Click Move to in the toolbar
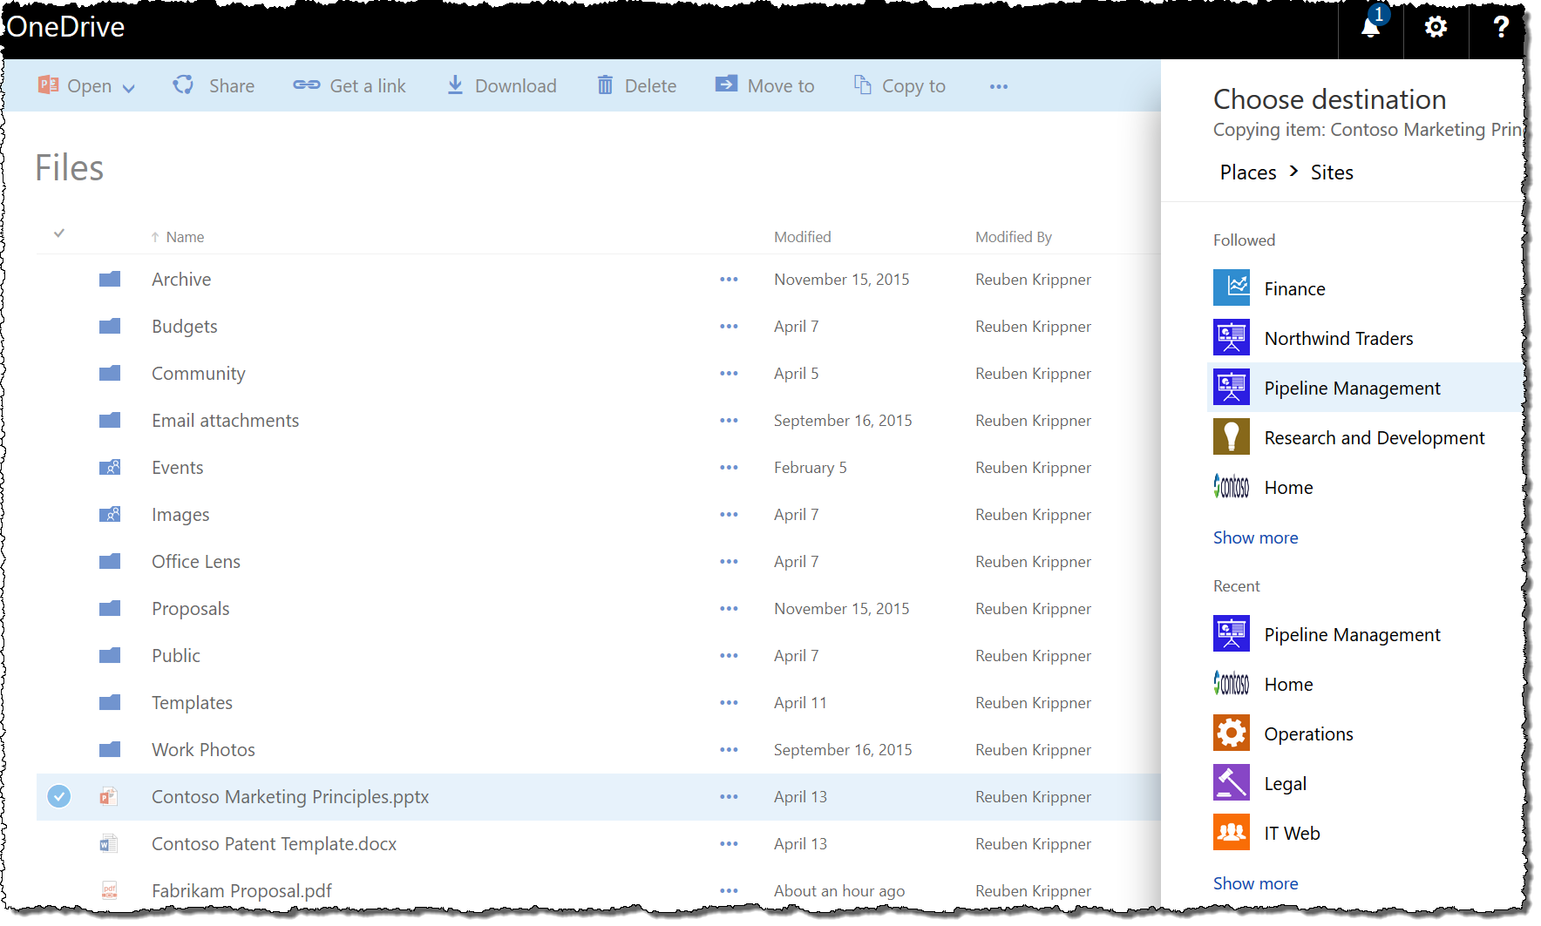 [x=764, y=85]
